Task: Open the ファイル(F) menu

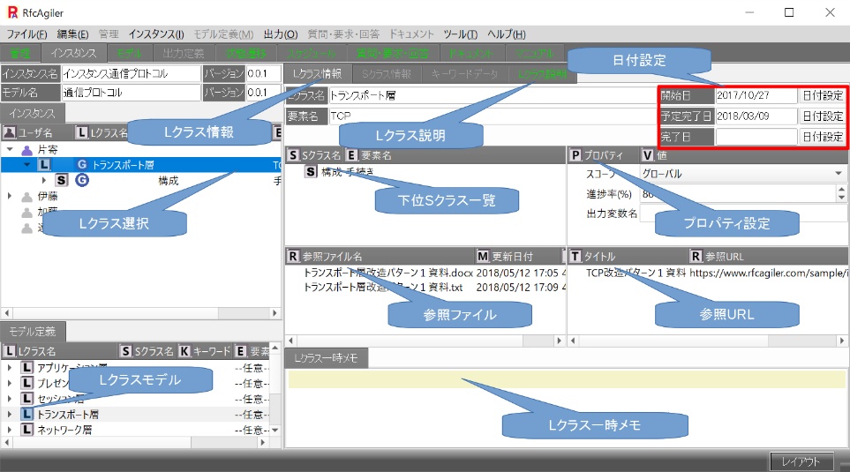Action: pos(27,34)
